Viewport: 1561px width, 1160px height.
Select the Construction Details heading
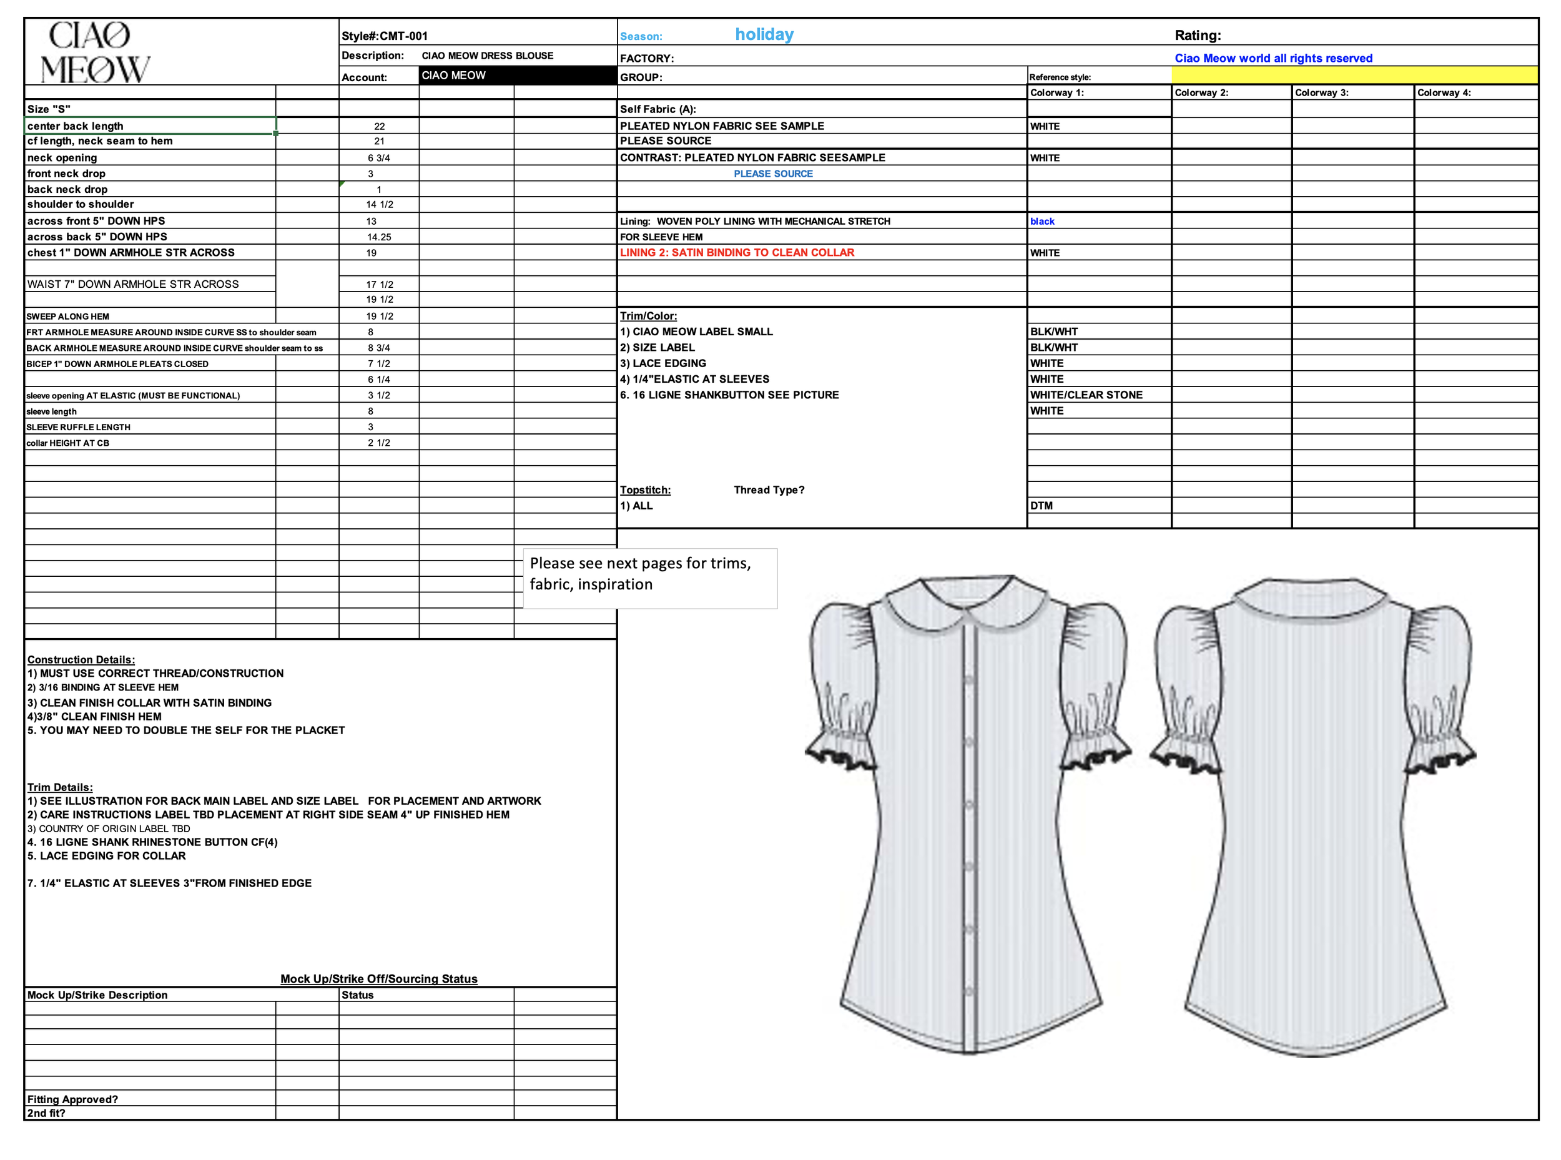click(81, 659)
